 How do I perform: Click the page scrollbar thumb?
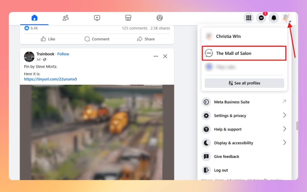(297, 126)
